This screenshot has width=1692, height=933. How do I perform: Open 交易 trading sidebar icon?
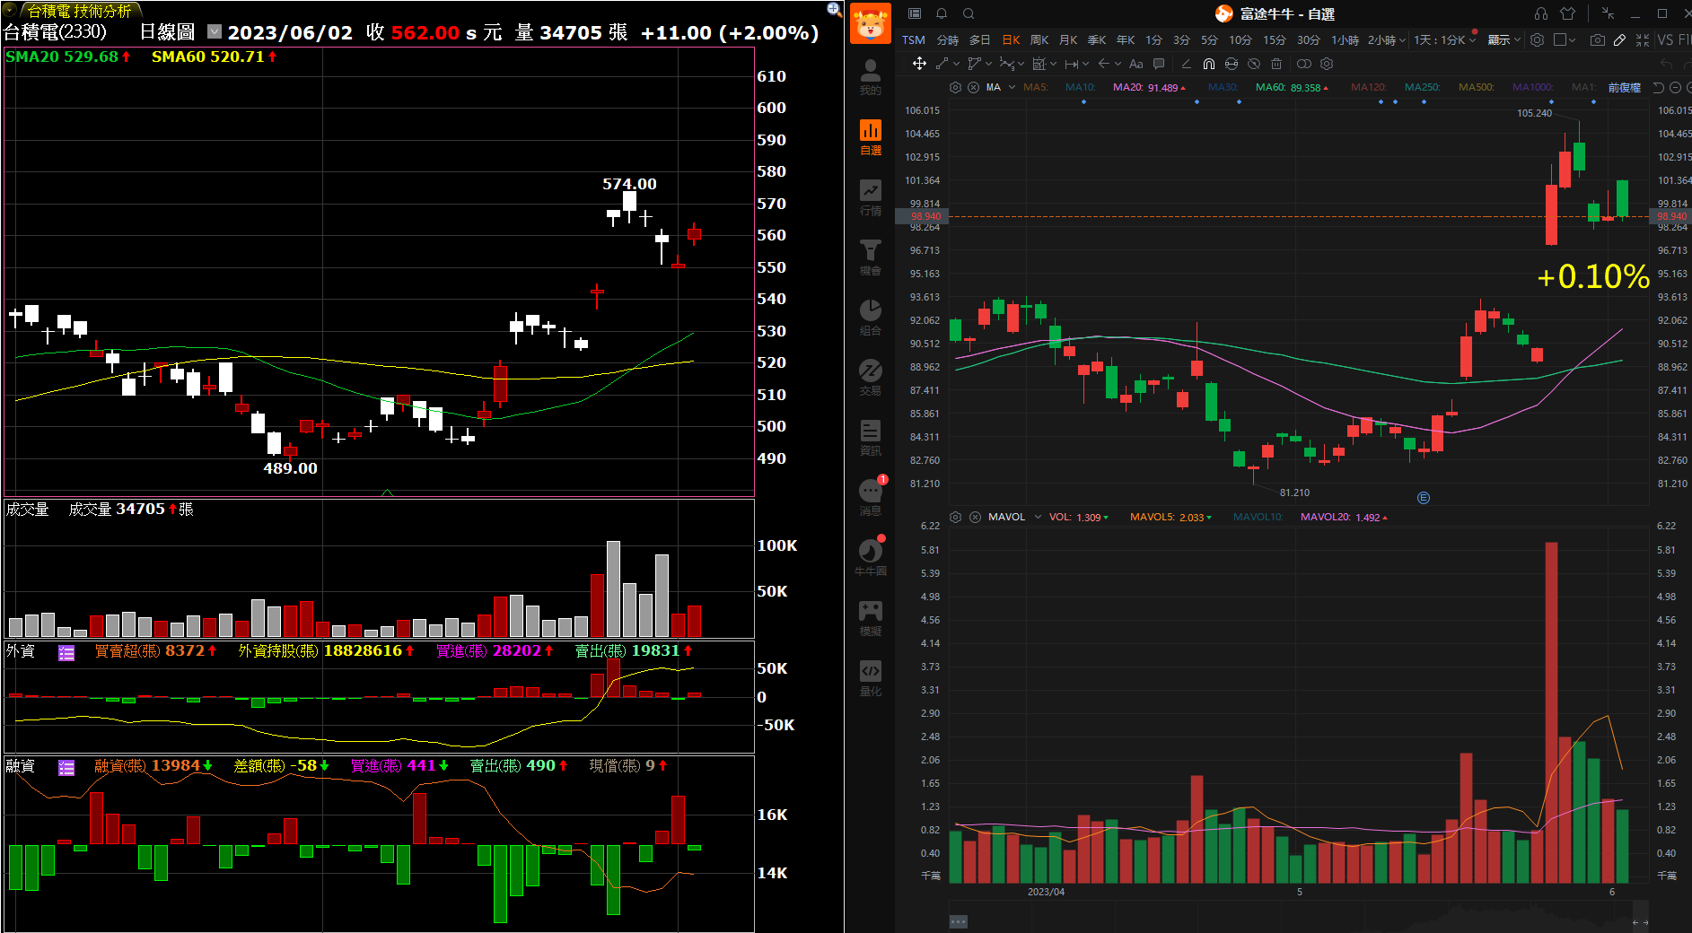870,378
